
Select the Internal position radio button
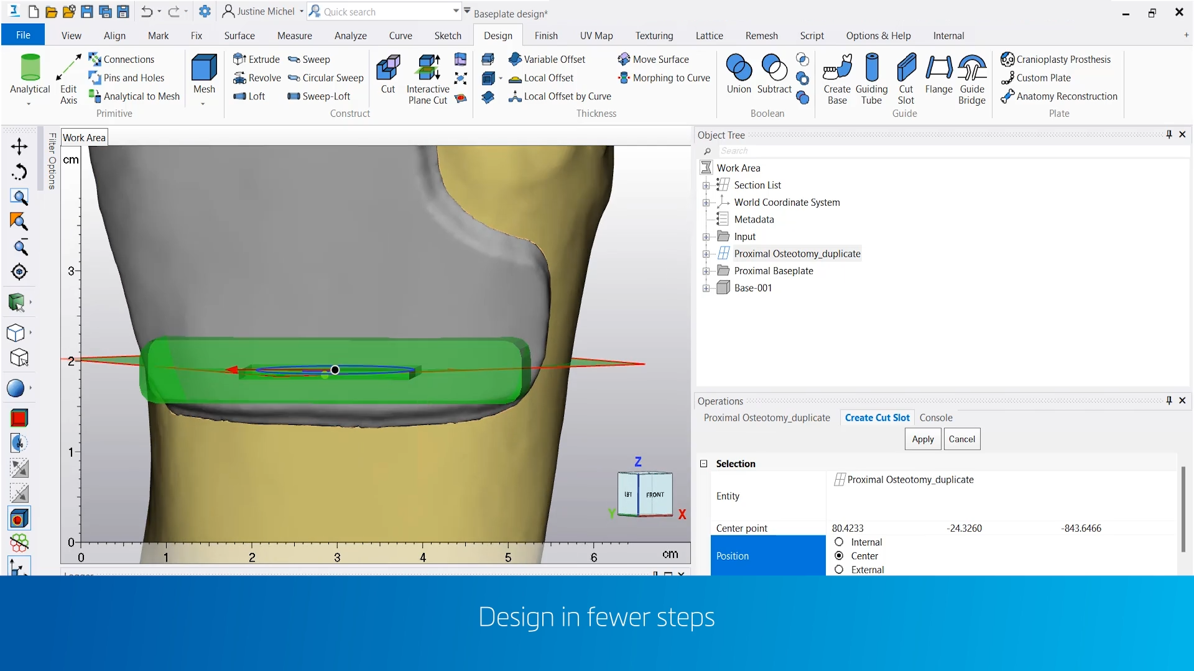coord(839,542)
